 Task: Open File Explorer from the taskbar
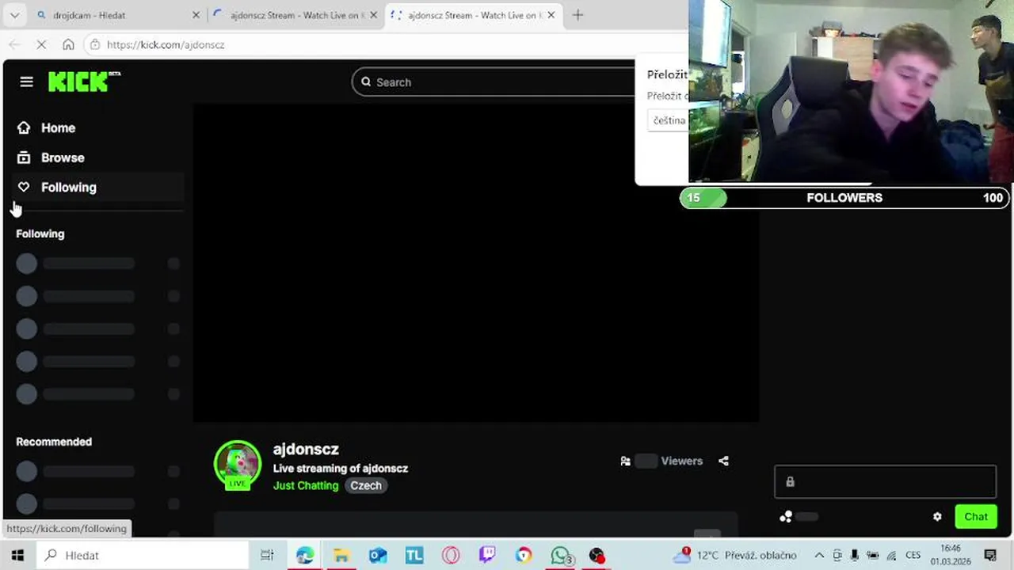click(341, 555)
